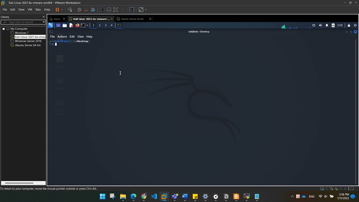Open the snapshot manager
Viewport: 359px width, 202px height.
93,10
